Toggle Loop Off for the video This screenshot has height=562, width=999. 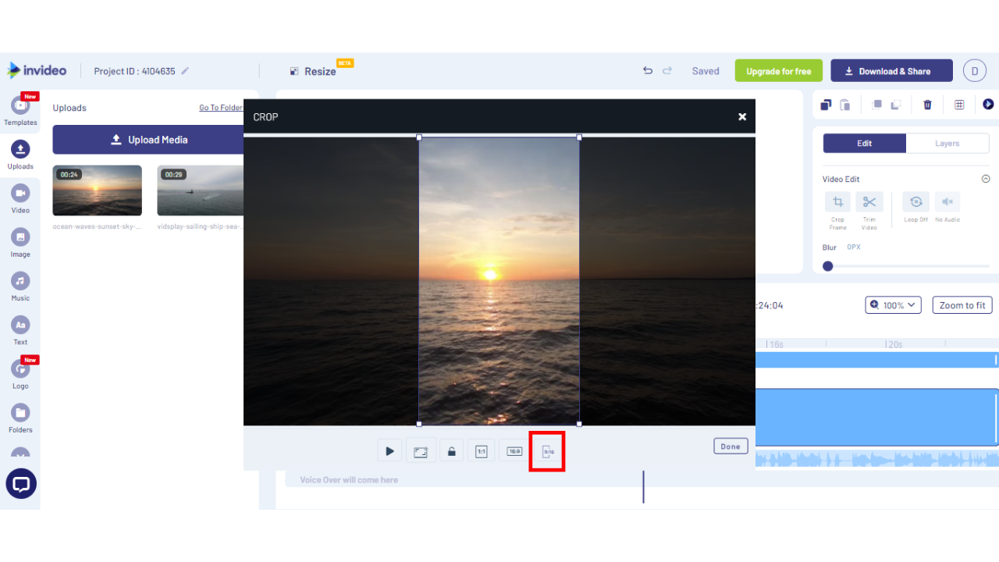(915, 201)
